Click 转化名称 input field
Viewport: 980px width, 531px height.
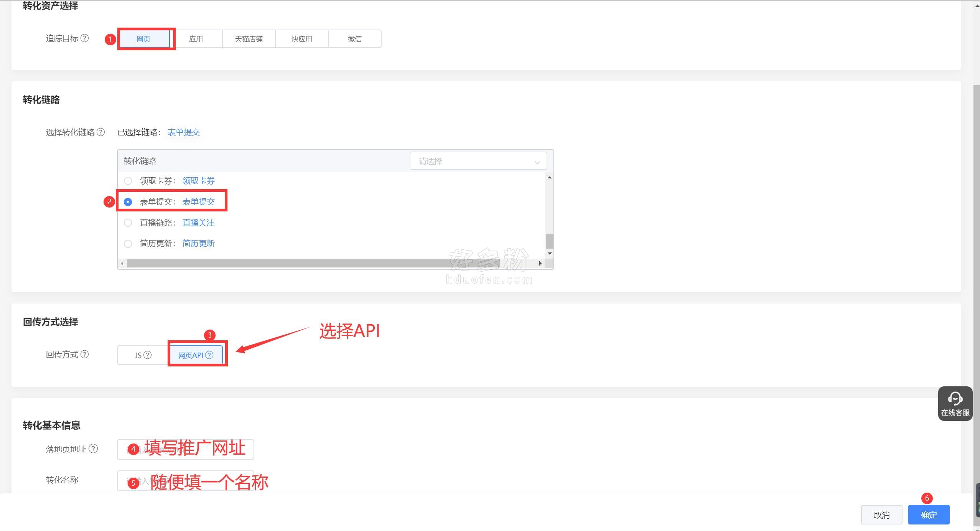pyautogui.click(x=186, y=481)
